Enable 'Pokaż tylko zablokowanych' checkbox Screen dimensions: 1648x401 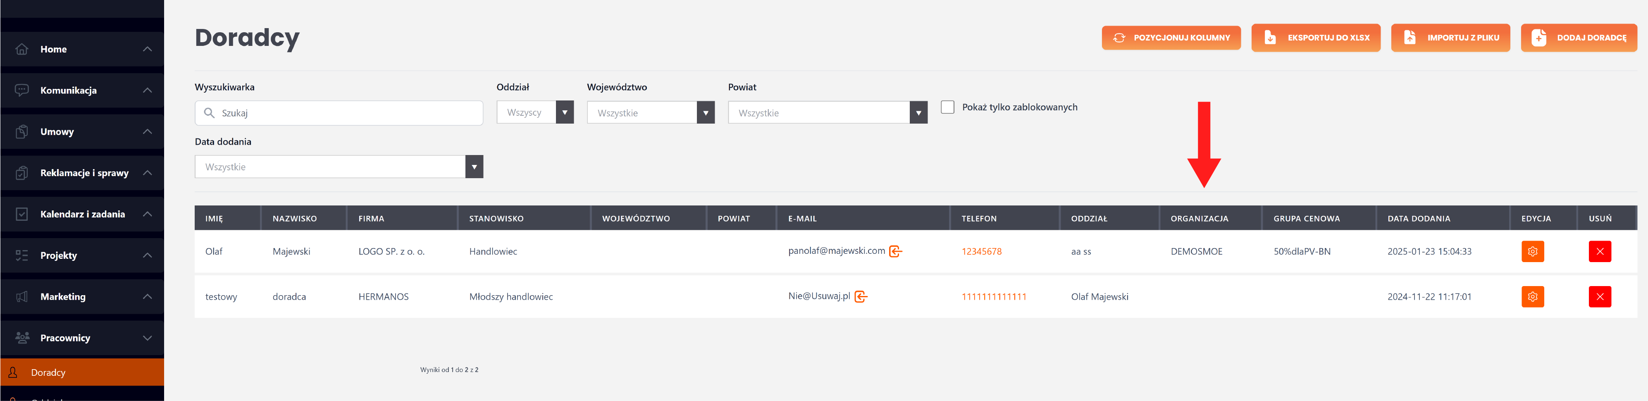pos(947,107)
